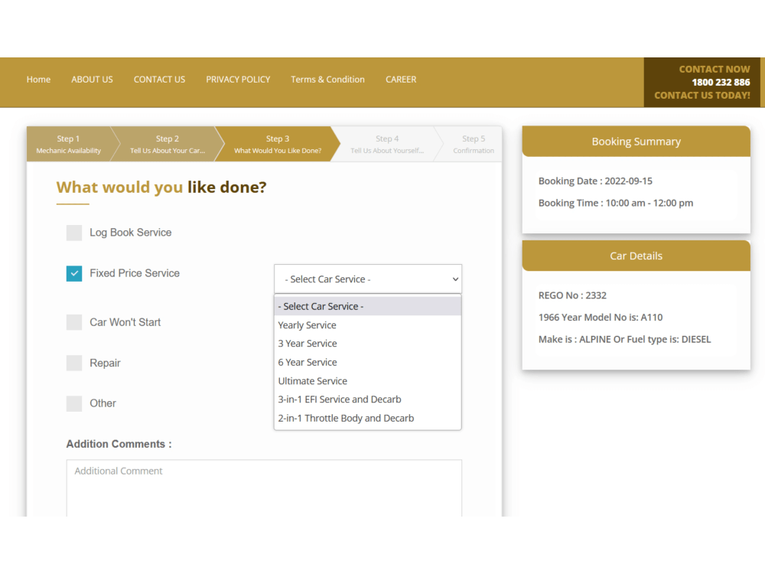Navigate to the CAREER page
The height and width of the screenshot is (574, 765).
click(401, 79)
